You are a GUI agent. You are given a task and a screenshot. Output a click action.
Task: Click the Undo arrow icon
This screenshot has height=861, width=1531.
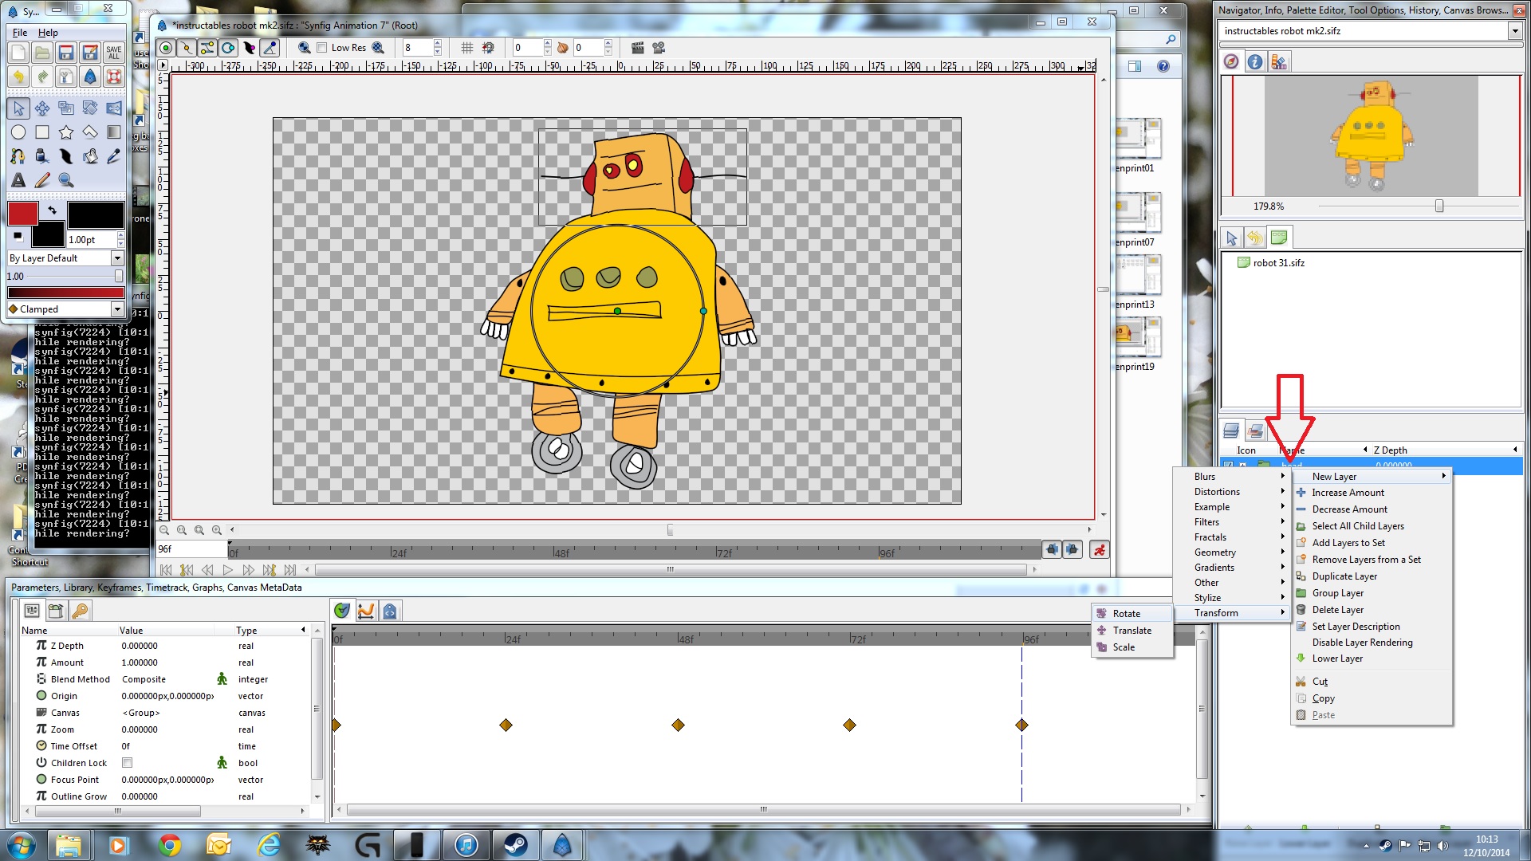click(18, 77)
